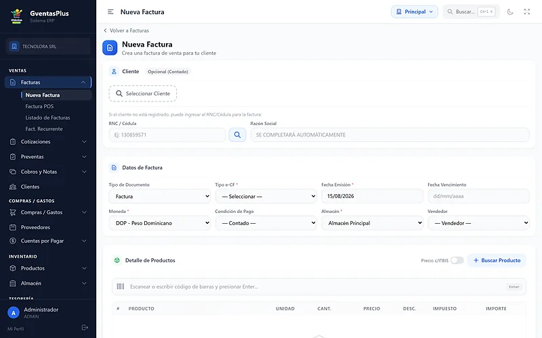Select Nueva Factura in sidebar submenu
Viewport: 542px width, 338px height.
pos(56,95)
